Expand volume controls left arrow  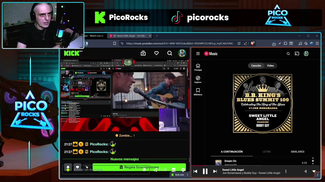click(x=305, y=171)
